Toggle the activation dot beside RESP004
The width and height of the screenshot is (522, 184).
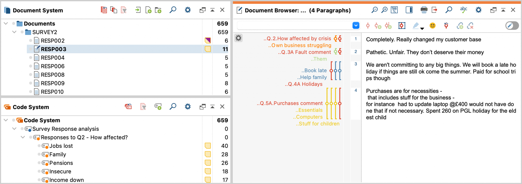click(31, 58)
